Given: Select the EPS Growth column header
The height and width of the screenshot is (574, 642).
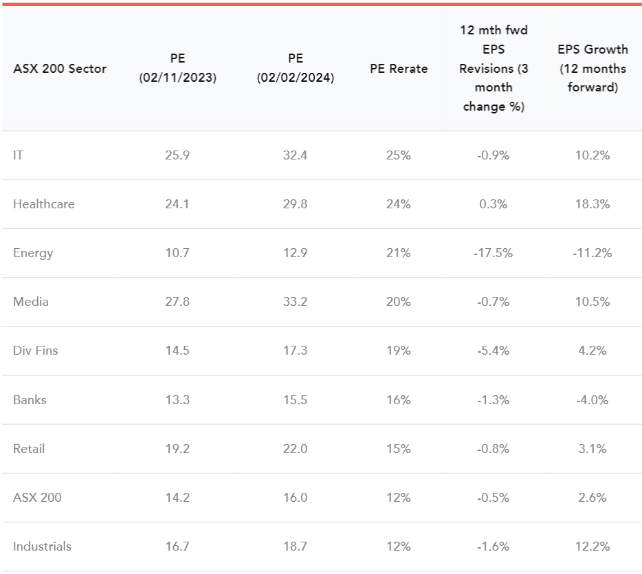Looking at the screenshot, I should (x=593, y=69).
